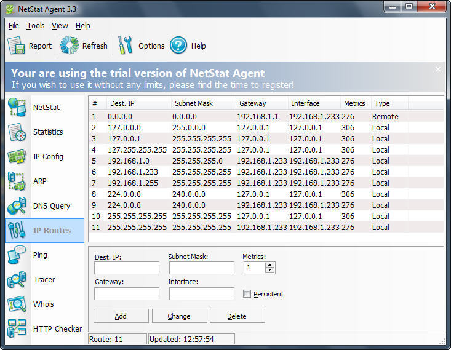451x350 pixels.
Task: Click the Options toolbar label
Action: tap(151, 46)
